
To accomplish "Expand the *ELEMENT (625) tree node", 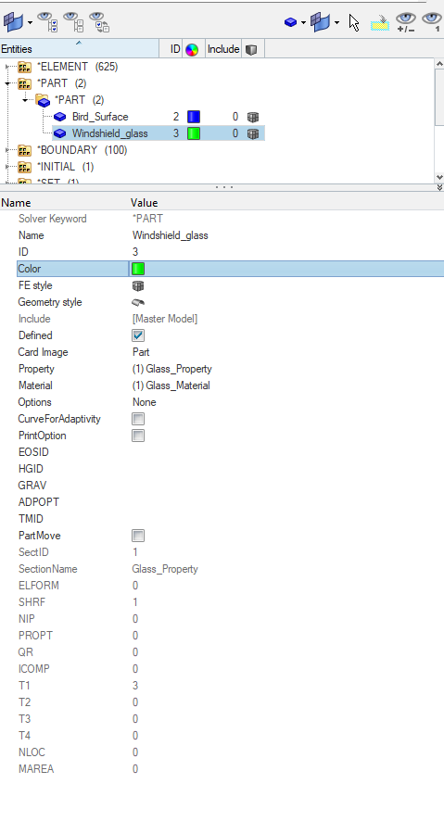I will (x=7, y=67).
